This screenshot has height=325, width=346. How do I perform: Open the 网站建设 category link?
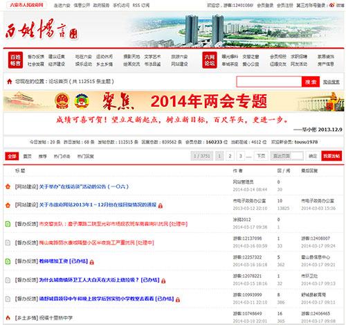point(179,64)
